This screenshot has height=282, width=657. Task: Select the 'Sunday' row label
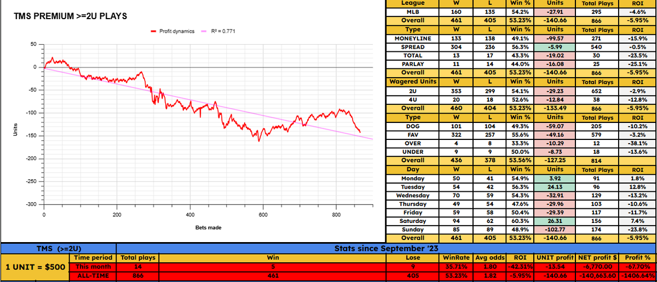point(413,230)
